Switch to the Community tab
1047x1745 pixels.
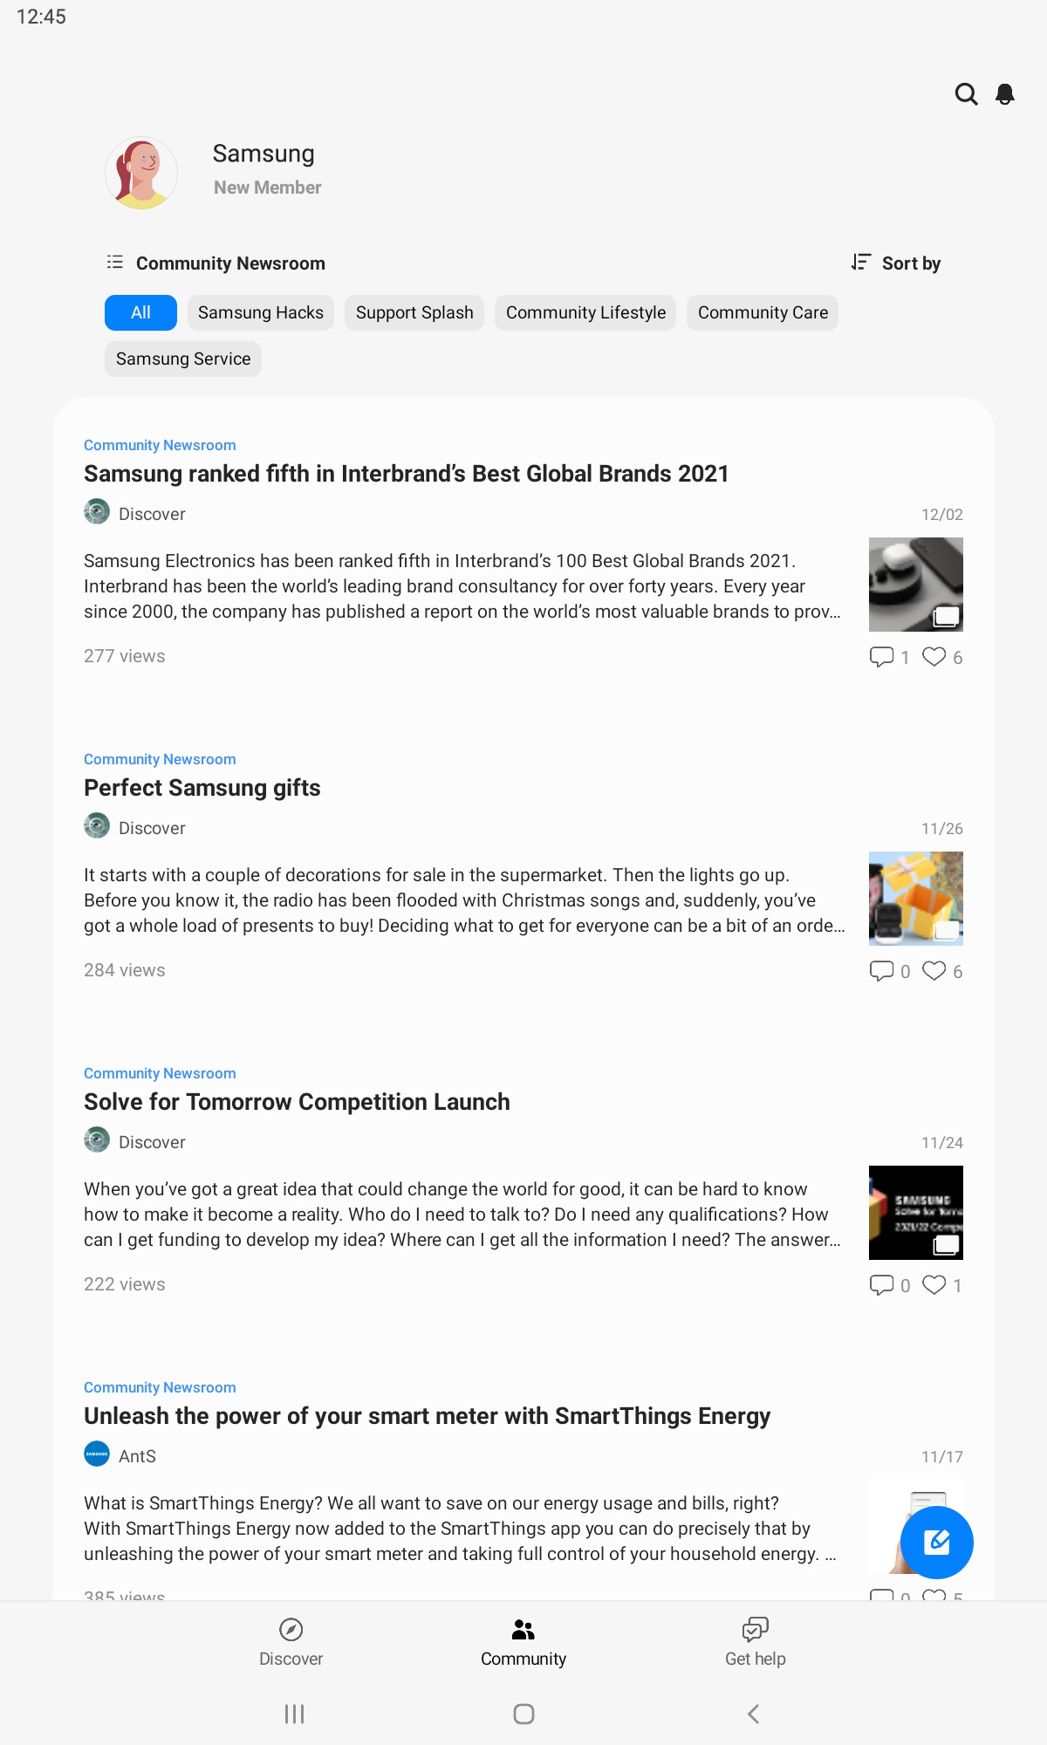tap(523, 1642)
